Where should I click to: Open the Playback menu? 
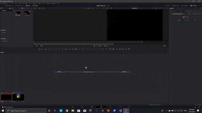pos(34,3)
